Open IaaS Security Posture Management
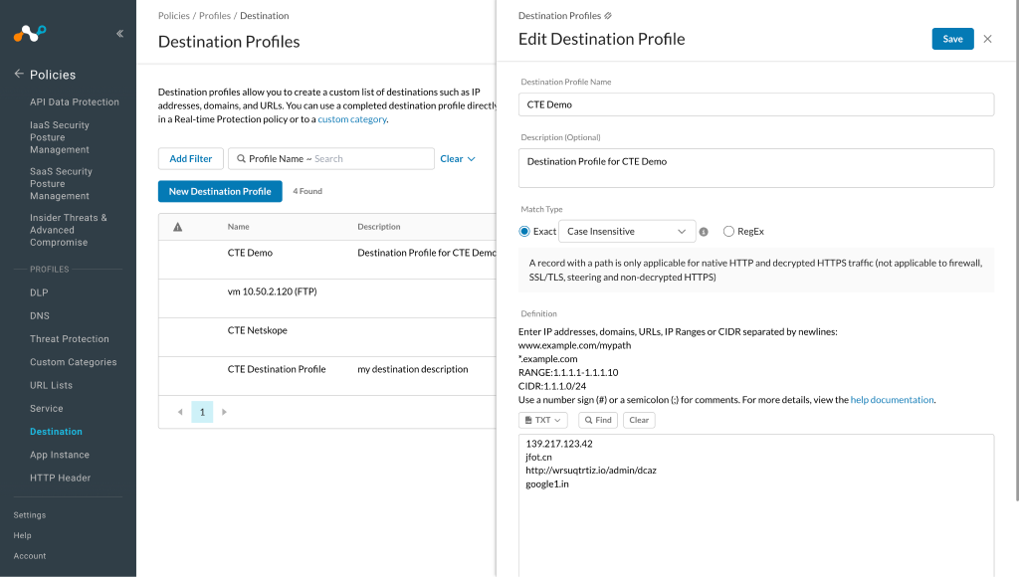The width and height of the screenshot is (1019, 577). [60, 137]
